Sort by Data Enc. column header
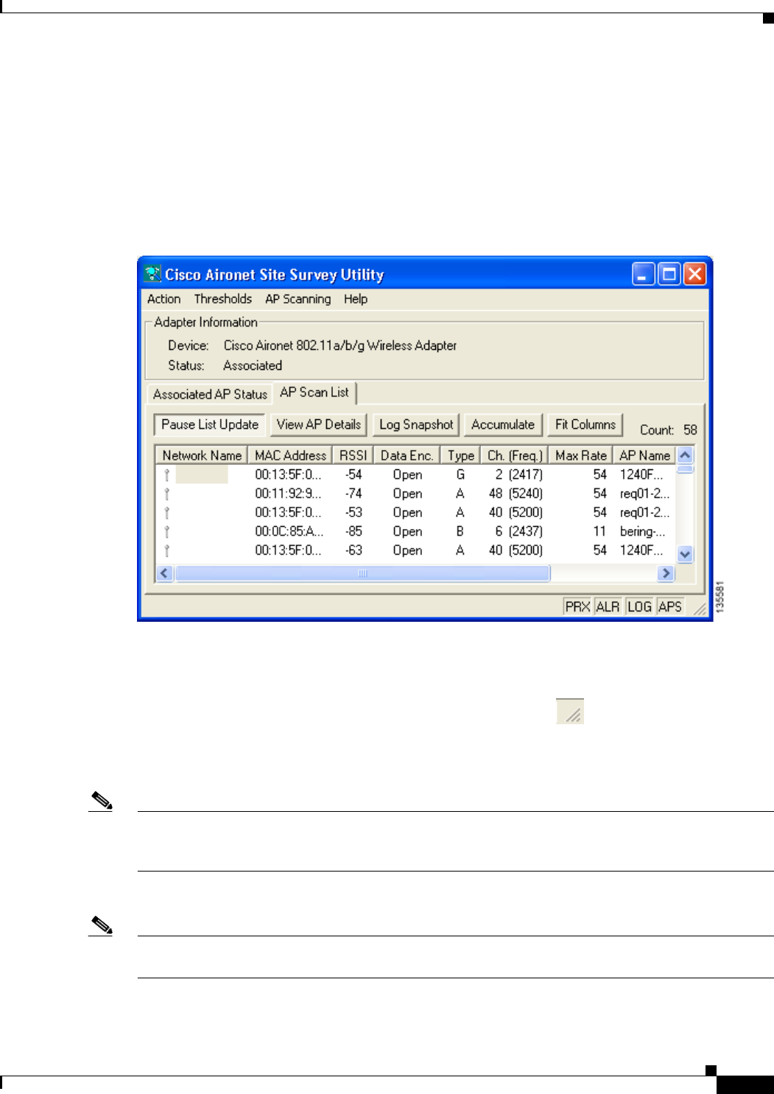Viewport: 774px width, 1094px height. (x=407, y=456)
